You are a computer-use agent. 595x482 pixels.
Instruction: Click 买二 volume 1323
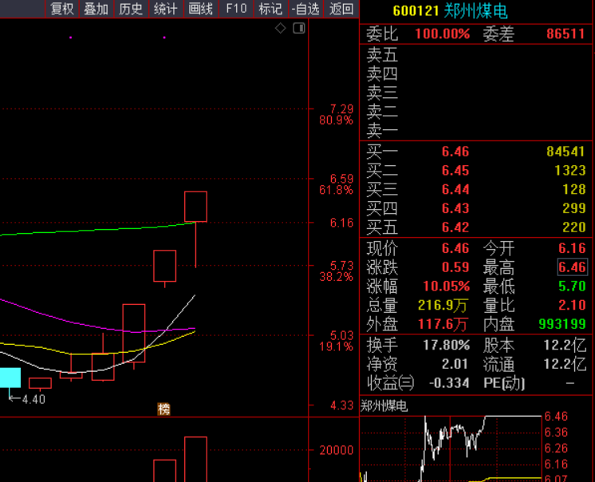pos(570,171)
